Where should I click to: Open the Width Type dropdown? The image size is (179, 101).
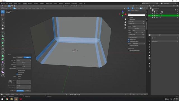[24, 60]
